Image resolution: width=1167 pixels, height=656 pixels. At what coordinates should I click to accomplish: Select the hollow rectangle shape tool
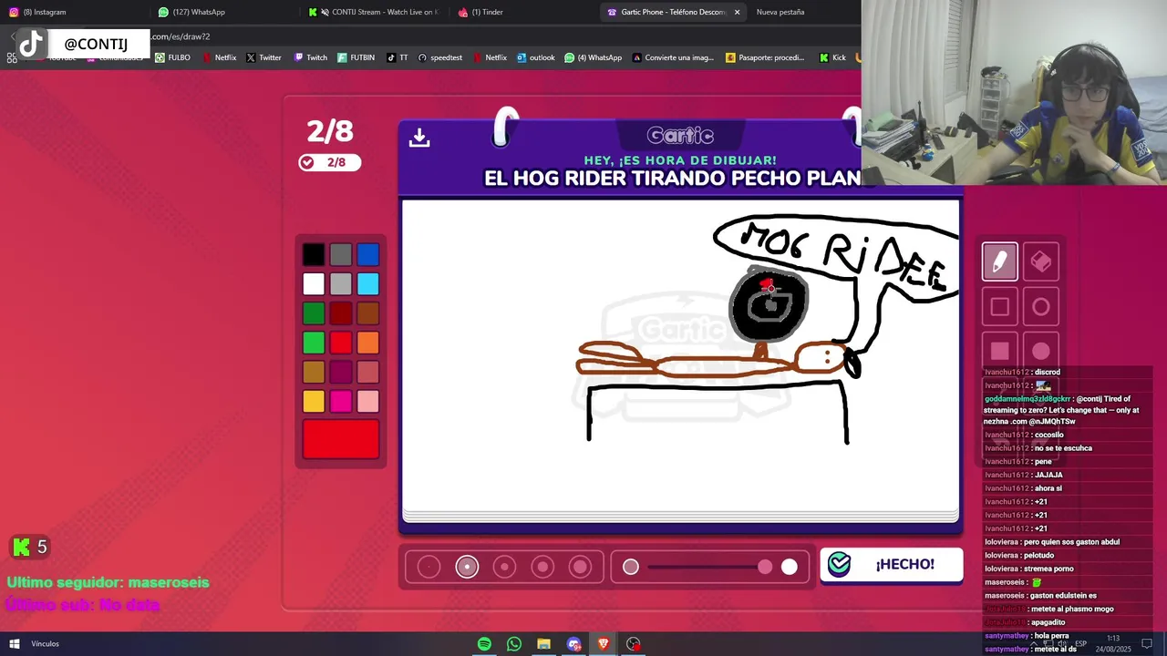coord(999,307)
